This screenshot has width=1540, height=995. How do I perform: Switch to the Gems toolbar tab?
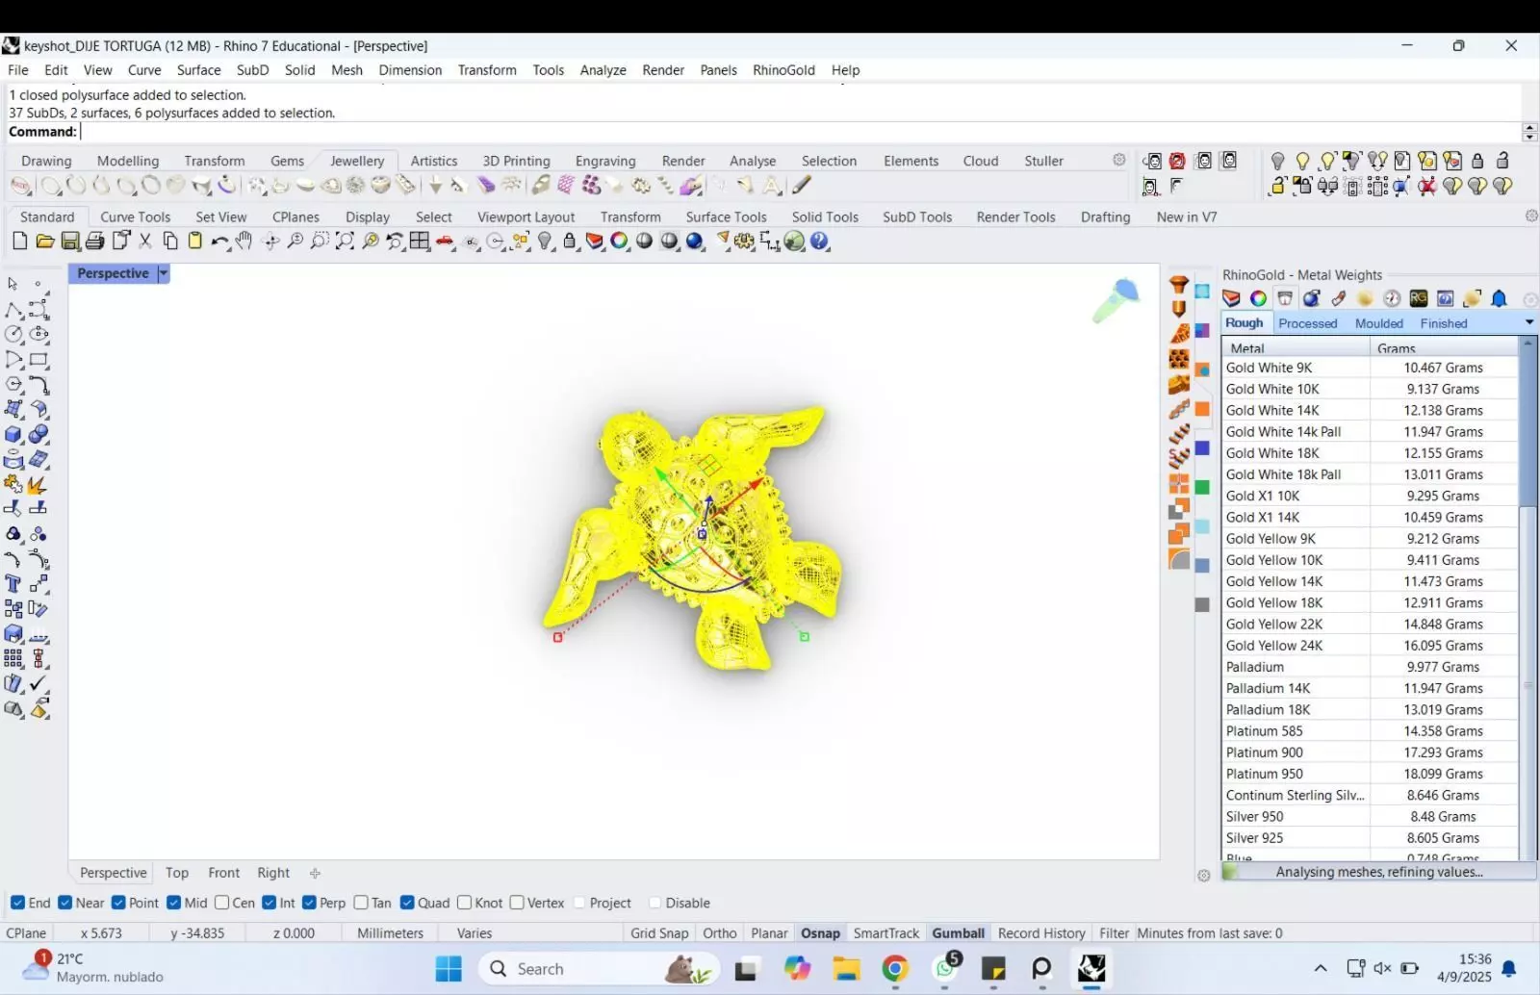(x=287, y=161)
